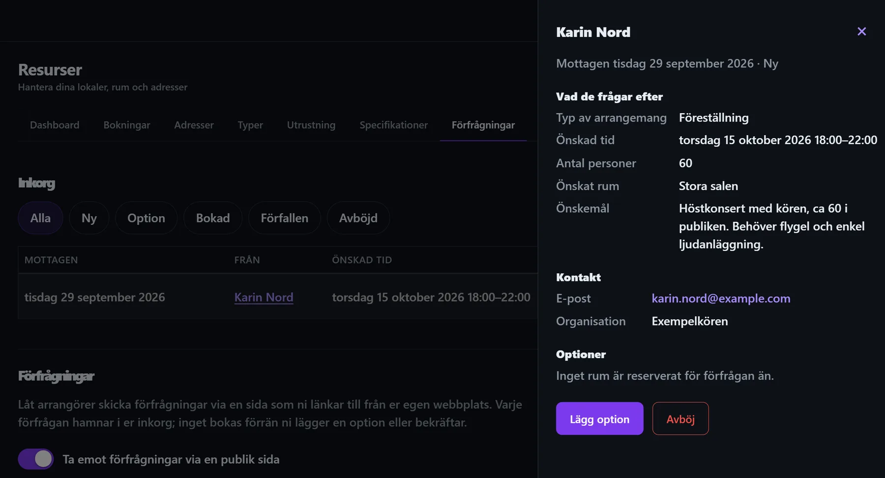Show only Avböjd requests

point(358,218)
